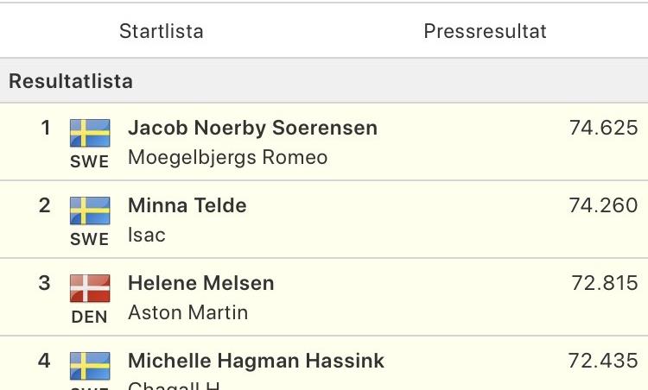Open the Pressresultat tab
Screen dimensions: 648x390
(x=486, y=31)
